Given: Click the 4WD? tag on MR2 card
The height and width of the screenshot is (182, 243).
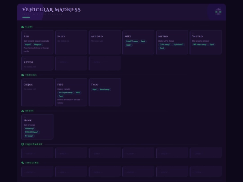Looking at the screenshot, I should click(129, 45).
